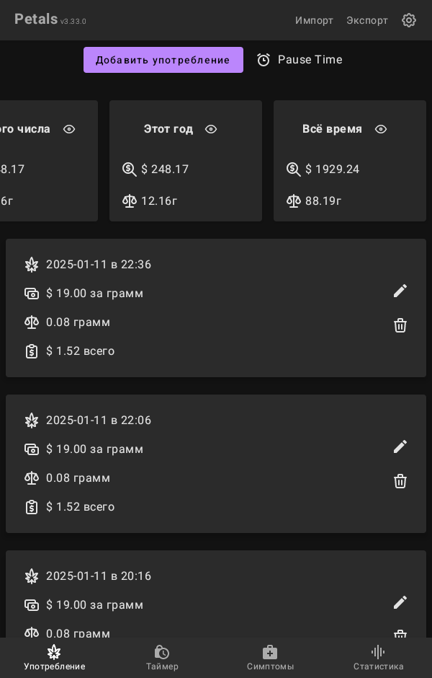Click the Pause Time label
432x678 pixels.
tap(310, 60)
